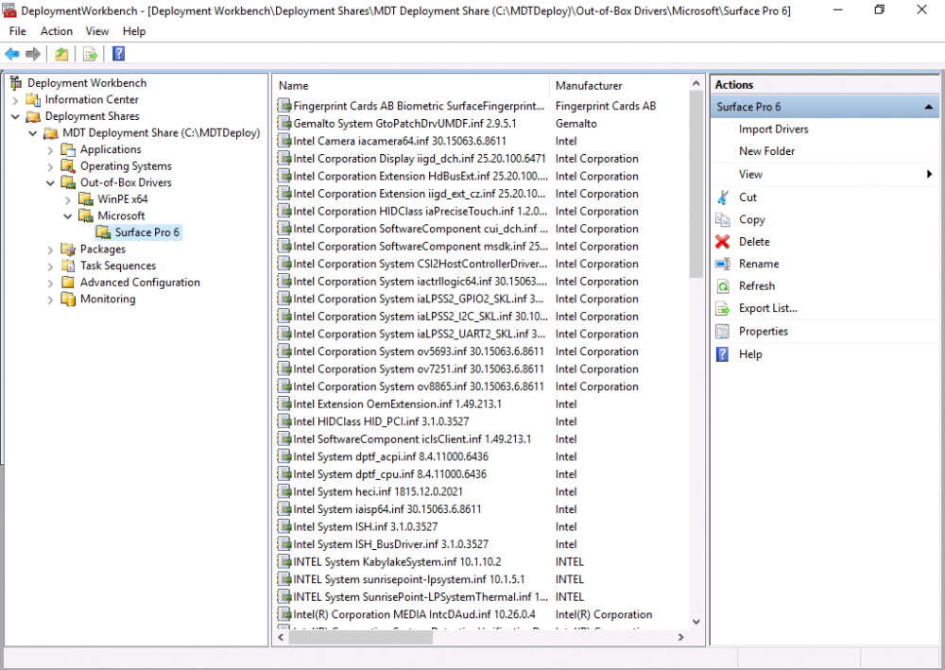Image resolution: width=945 pixels, height=670 pixels.
Task: Click the blue Help toolbar icon
Action: (x=119, y=54)
